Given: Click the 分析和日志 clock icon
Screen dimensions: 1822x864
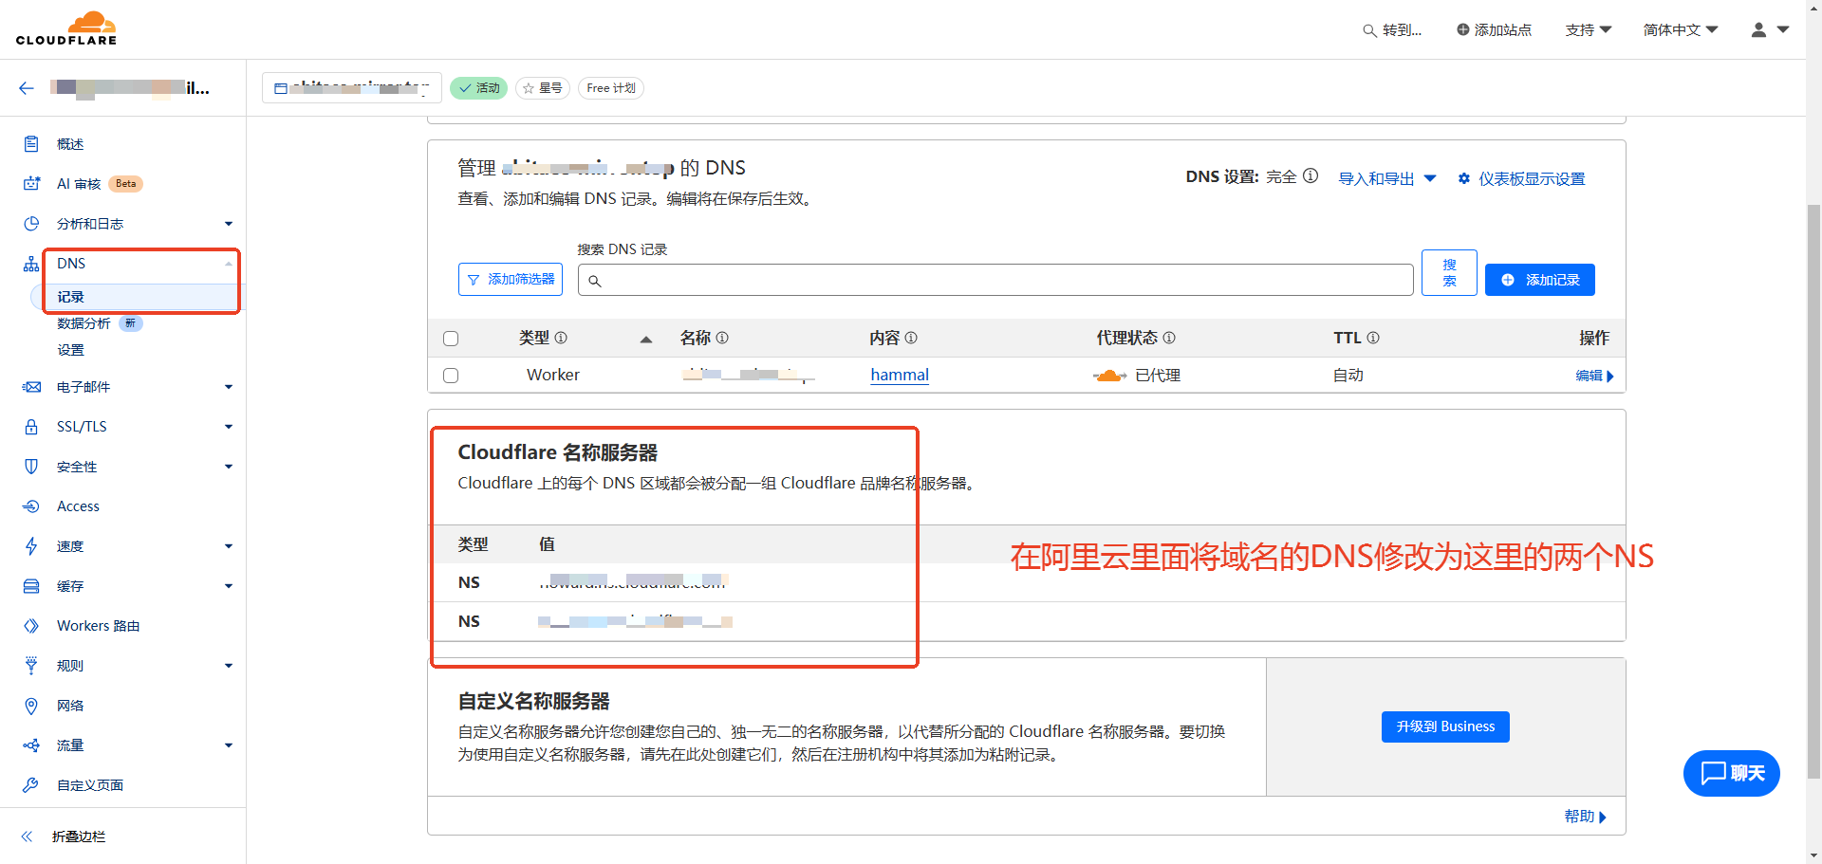Looking at the screenshot, I should [31, 224].
